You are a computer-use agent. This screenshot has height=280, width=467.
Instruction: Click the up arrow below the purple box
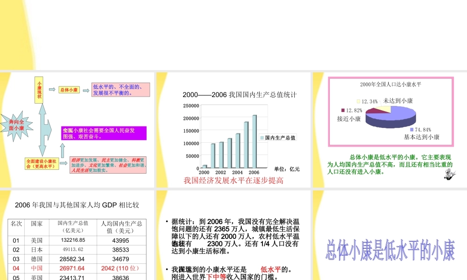click(x=63, y=151)
